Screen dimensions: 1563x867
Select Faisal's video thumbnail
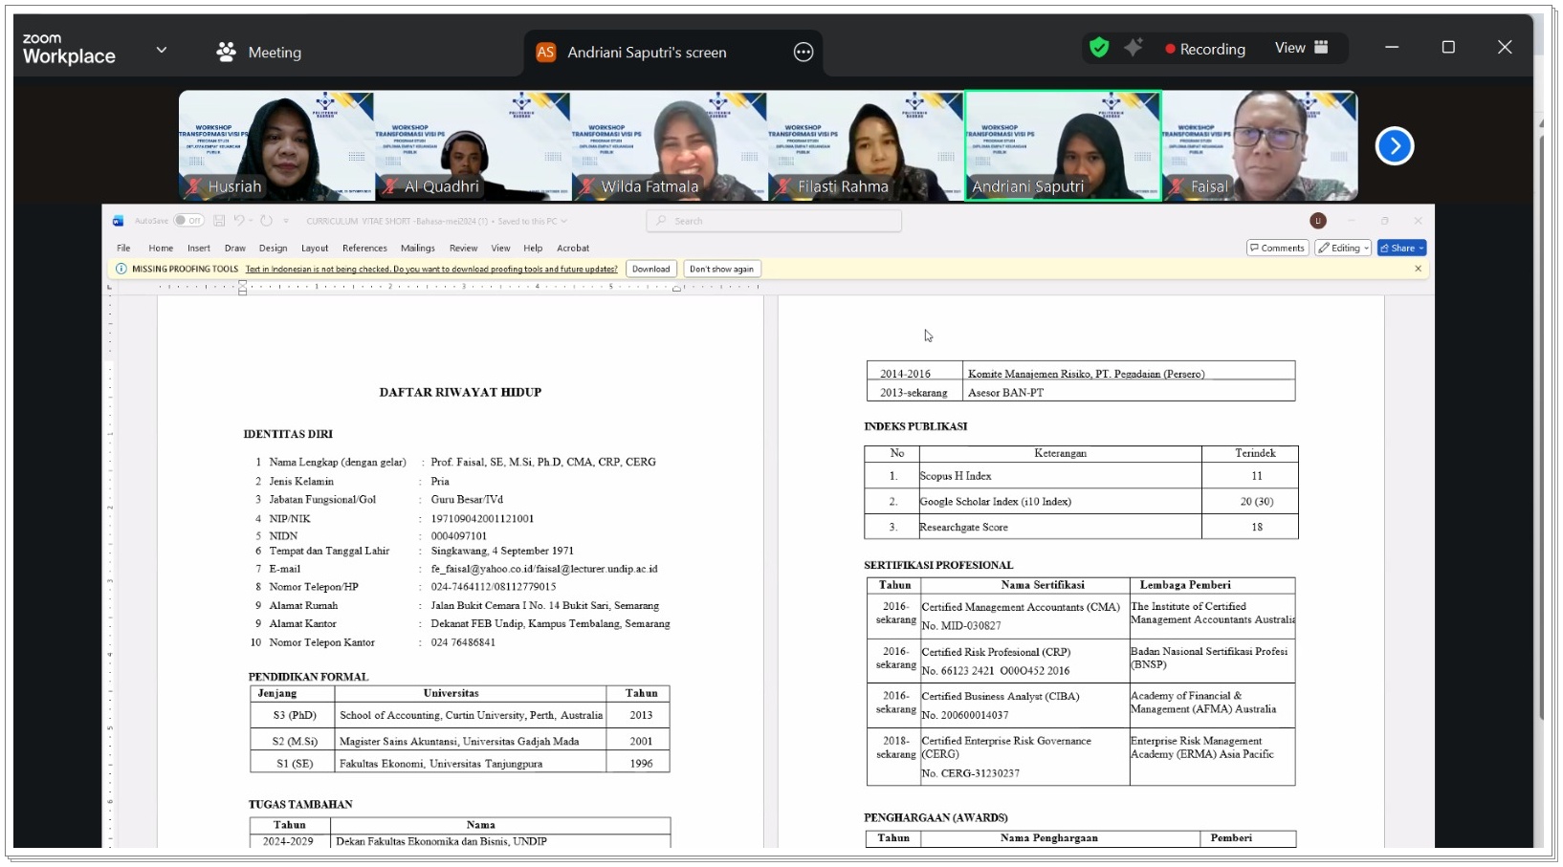point(1259,145)
